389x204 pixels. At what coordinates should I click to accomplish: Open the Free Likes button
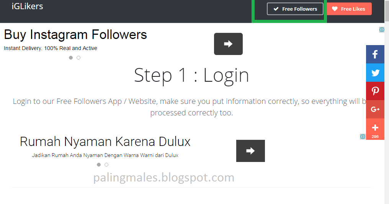(349, 9)
